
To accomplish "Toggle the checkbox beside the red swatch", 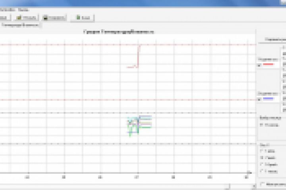I will tap(259, 65).
